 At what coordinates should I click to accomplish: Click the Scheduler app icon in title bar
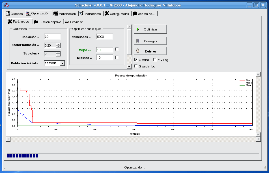coord(6,5)
